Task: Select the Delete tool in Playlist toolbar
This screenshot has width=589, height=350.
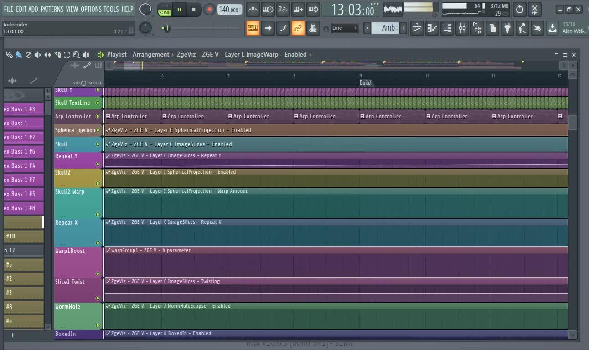Action: [28, 55]
